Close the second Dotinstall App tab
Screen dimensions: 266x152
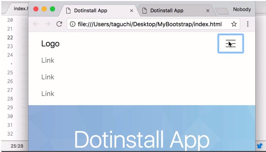208,11
